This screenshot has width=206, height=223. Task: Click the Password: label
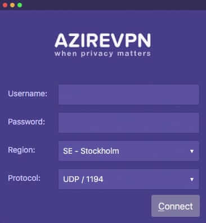click(26, 122)
